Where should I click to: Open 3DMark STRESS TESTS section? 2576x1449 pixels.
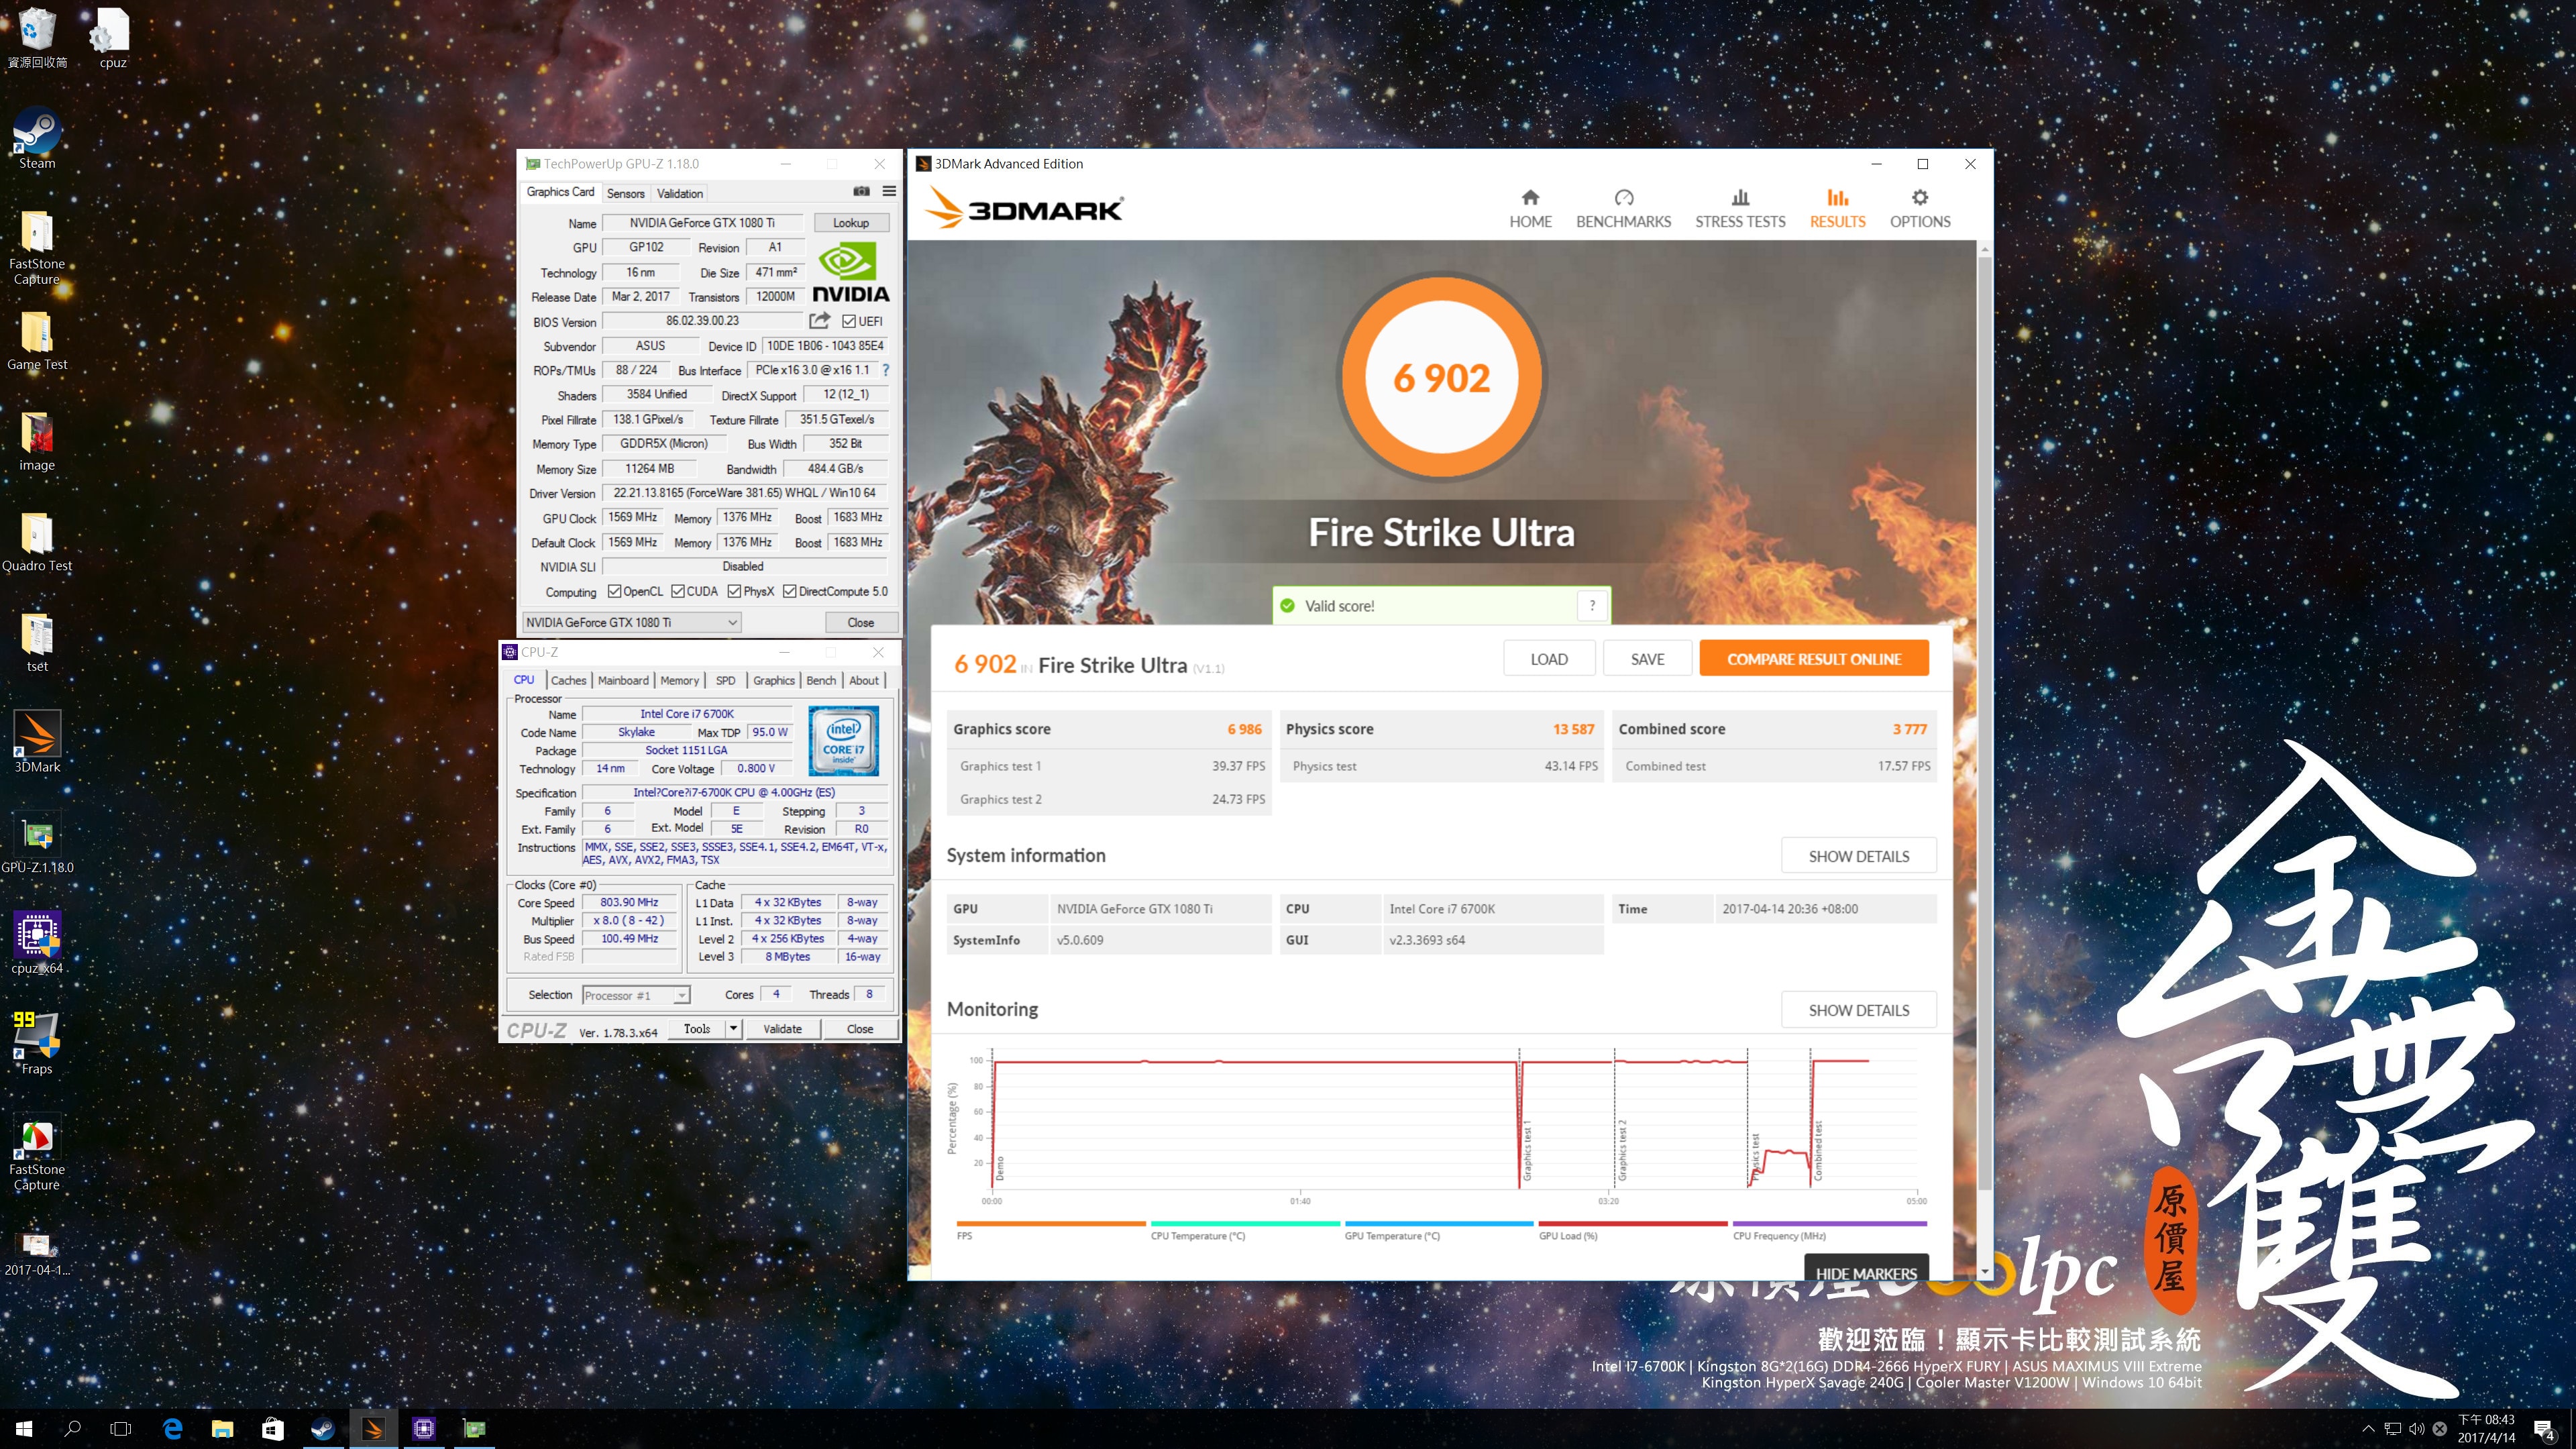1740,209
